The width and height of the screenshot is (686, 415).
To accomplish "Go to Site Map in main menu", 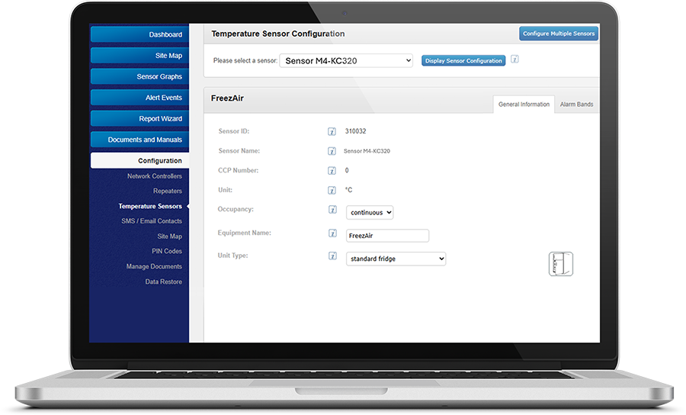I will click(x=139, y=56).
